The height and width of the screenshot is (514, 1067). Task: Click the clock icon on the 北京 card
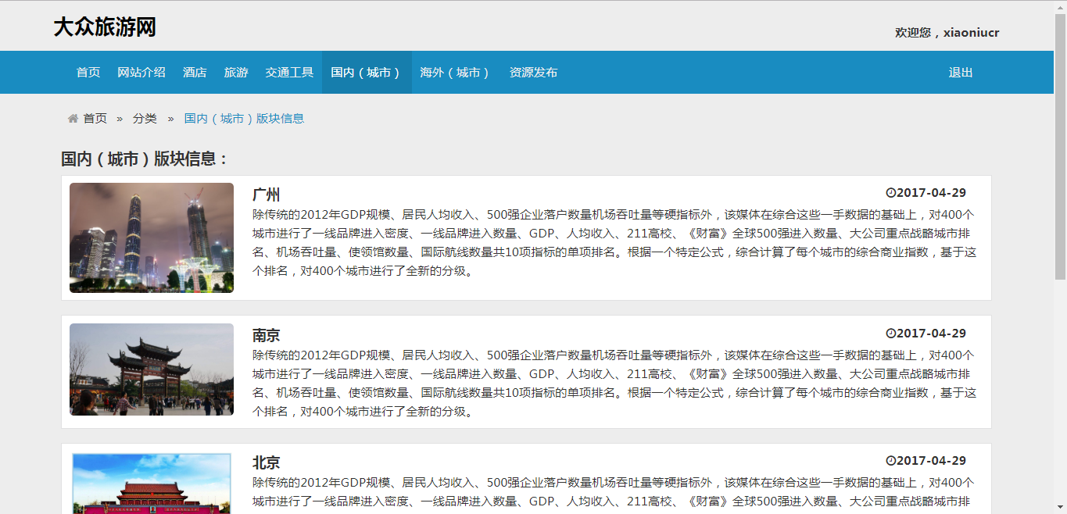890,461
